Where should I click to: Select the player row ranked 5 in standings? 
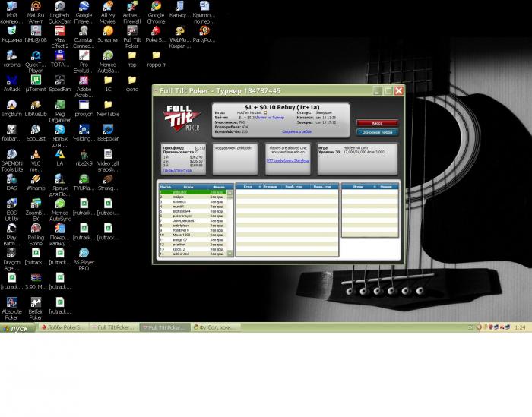point(192,211)
